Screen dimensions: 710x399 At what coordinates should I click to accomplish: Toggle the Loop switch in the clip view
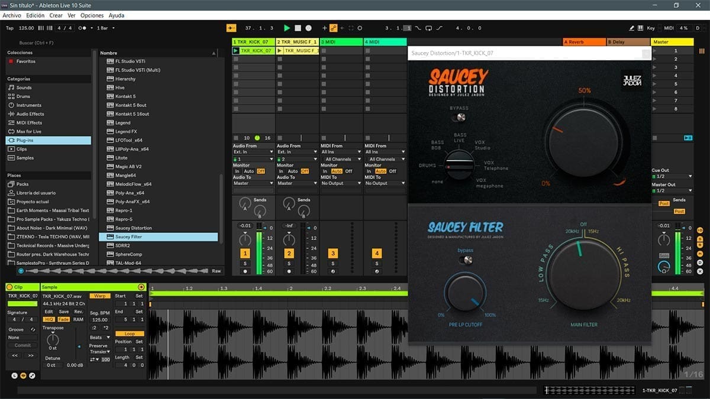[x=130, y=334]
